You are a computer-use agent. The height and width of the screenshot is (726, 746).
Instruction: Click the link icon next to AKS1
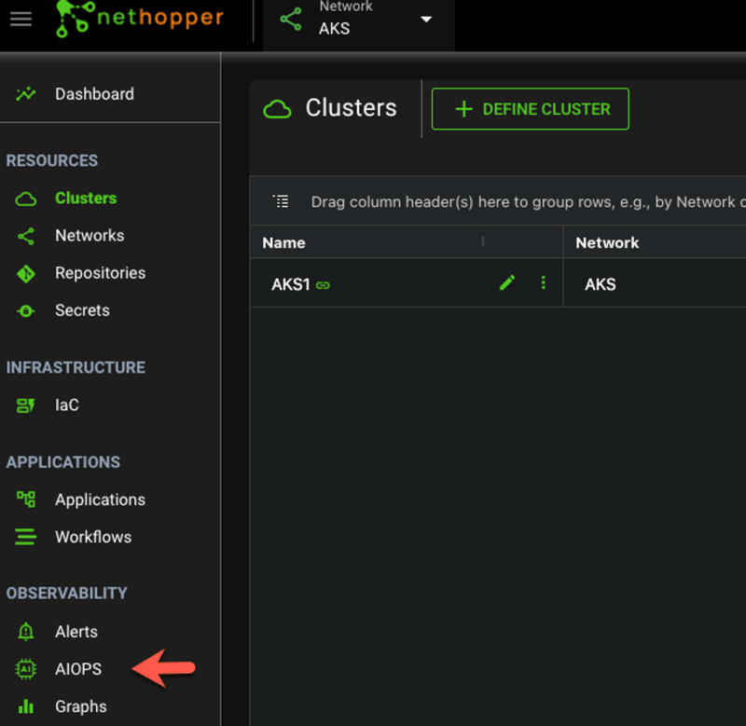point(323,285)
